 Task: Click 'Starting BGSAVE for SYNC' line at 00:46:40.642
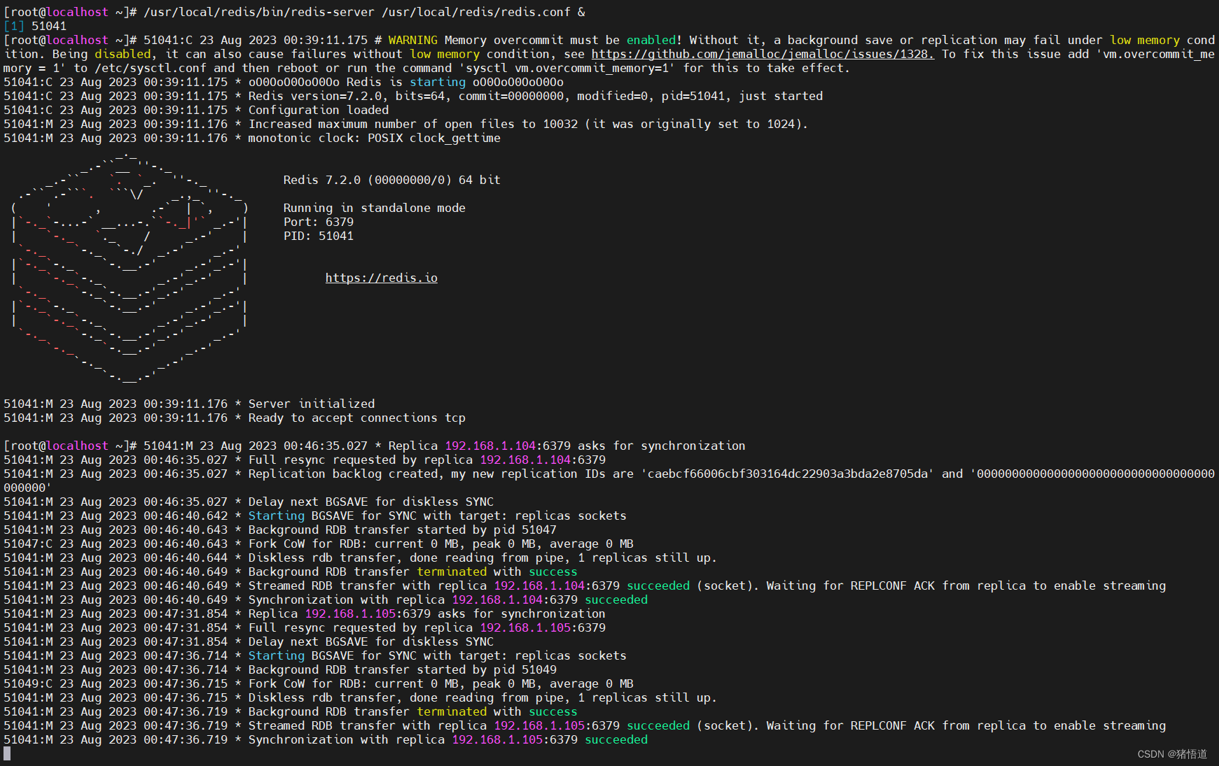coord(315,516)
